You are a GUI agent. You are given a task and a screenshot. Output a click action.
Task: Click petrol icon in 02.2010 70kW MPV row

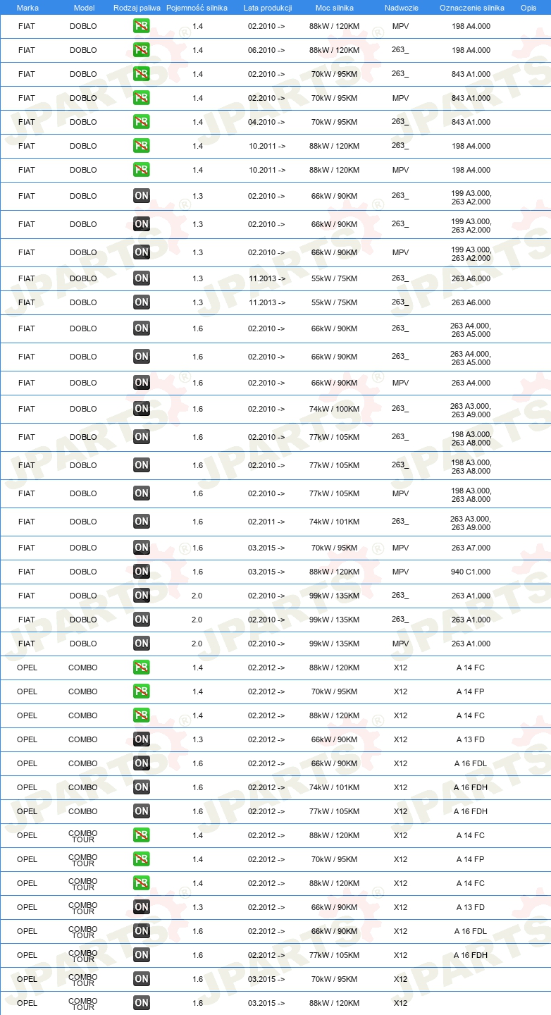point(141,98)
